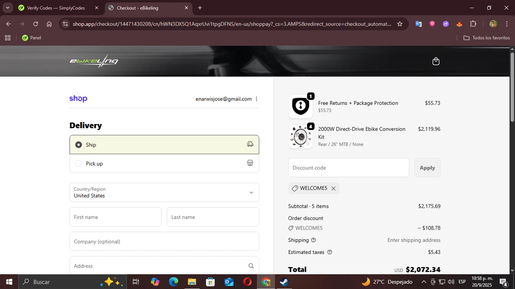This screenshot has height=289, width=515.
Task: Click the page vertical scrollbar
Action: [x=512, y=87]
